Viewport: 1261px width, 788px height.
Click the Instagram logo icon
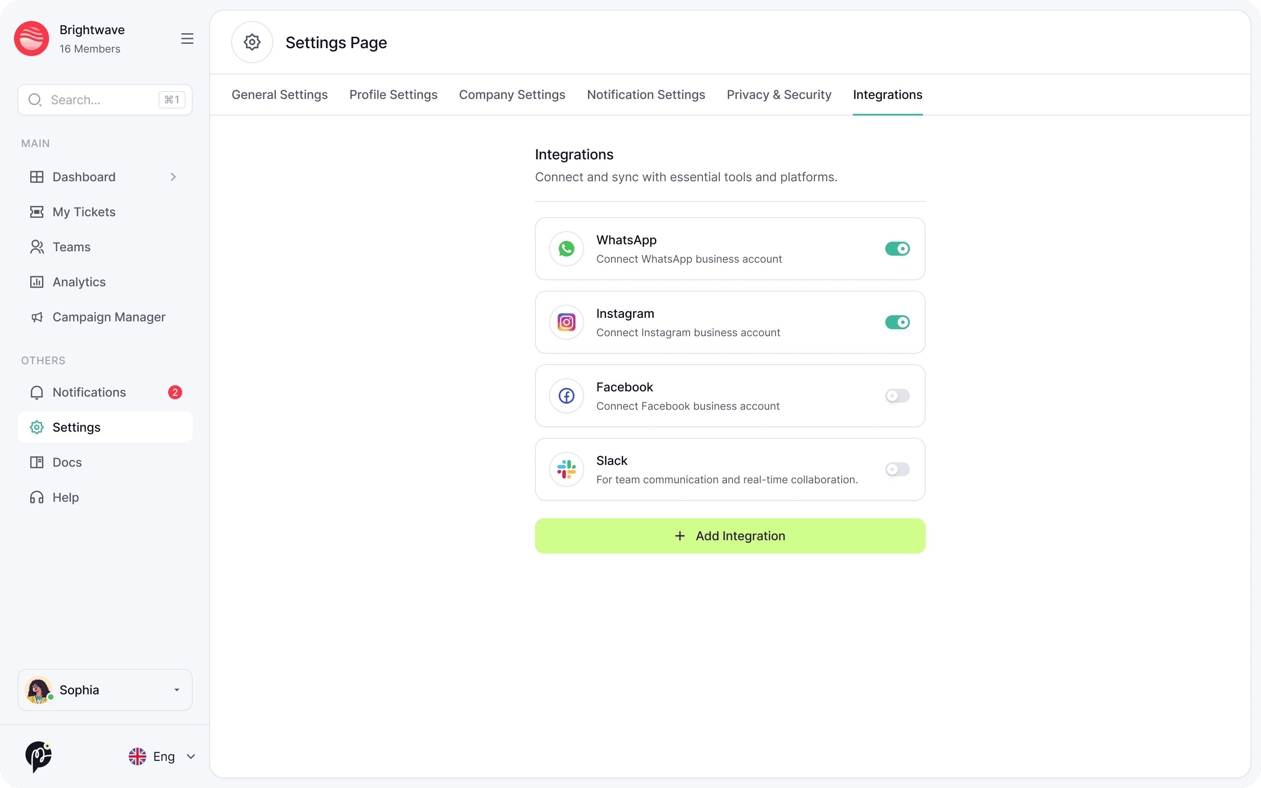tap(566, 322)
